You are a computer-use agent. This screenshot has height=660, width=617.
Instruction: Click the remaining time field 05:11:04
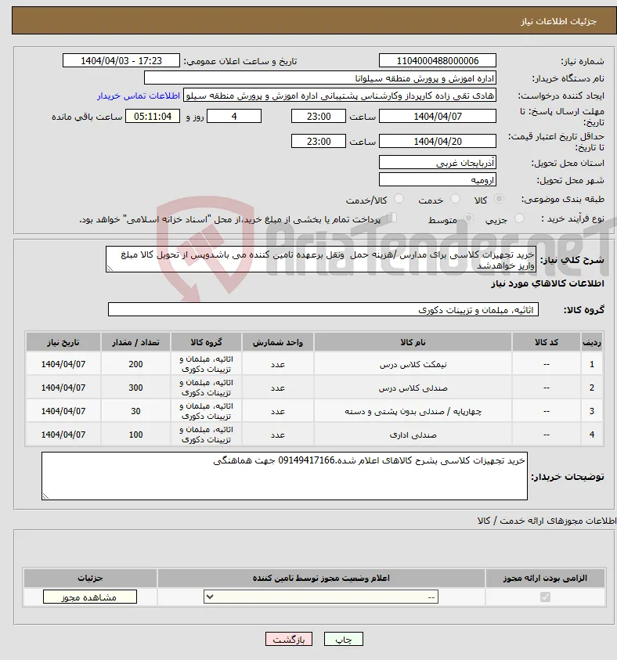[x=153, y=116]
